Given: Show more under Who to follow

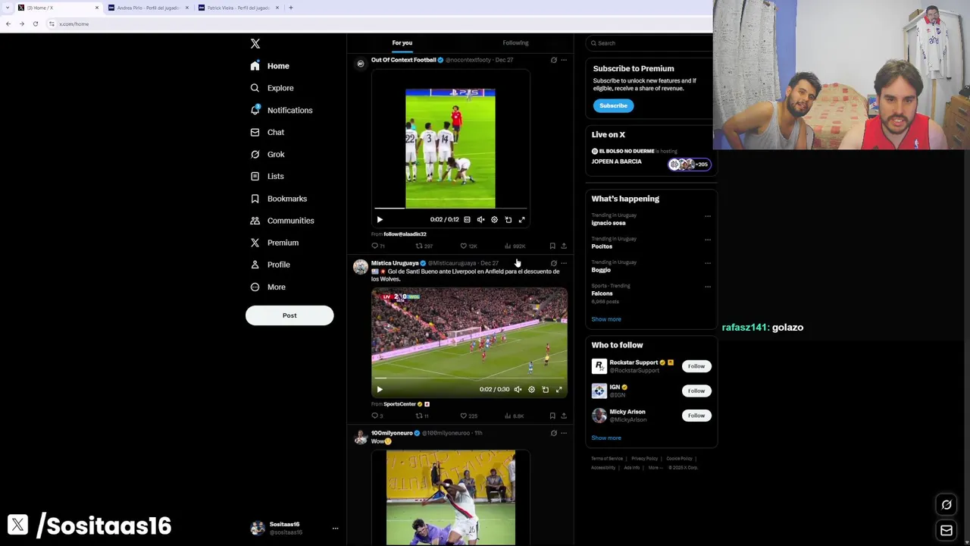Looking at the screenshot, I should [606, 438].
